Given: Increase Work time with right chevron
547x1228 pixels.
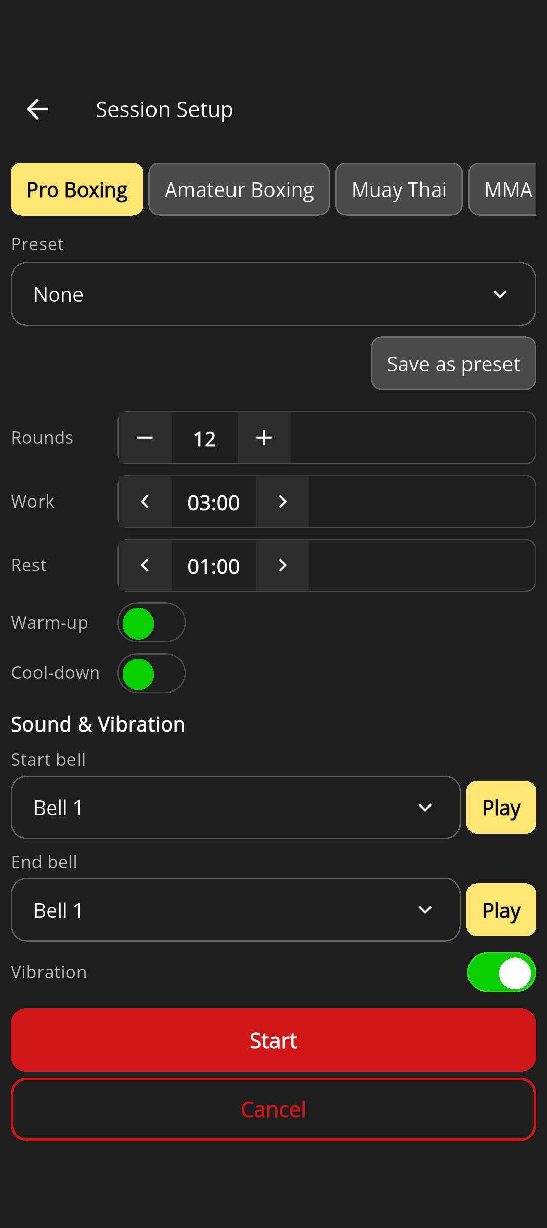Looking at the screenshot, I should [283, 502].
